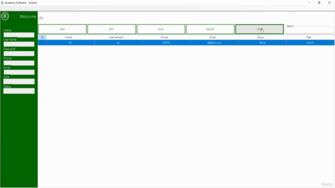
Task: Sort by Email column header
Action: point(214,37)
